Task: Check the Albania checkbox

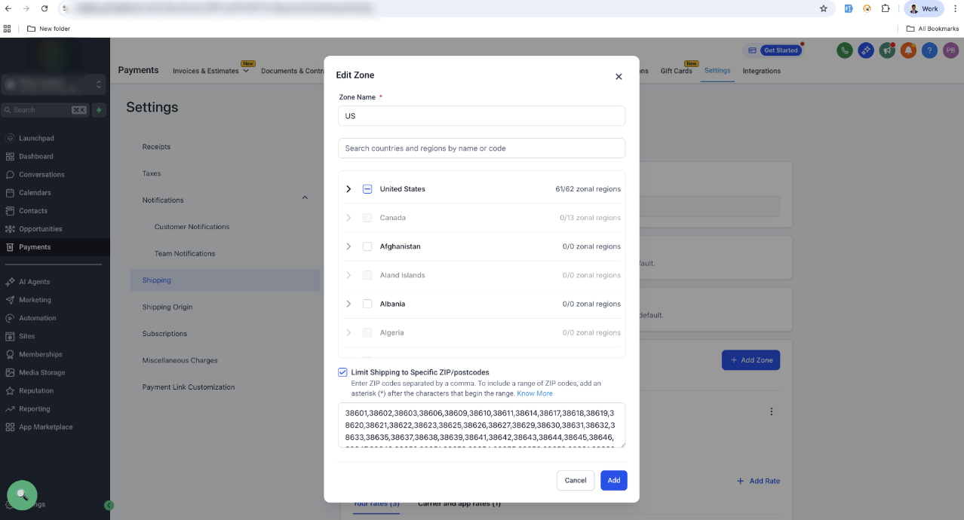Action: click(367, 304)
